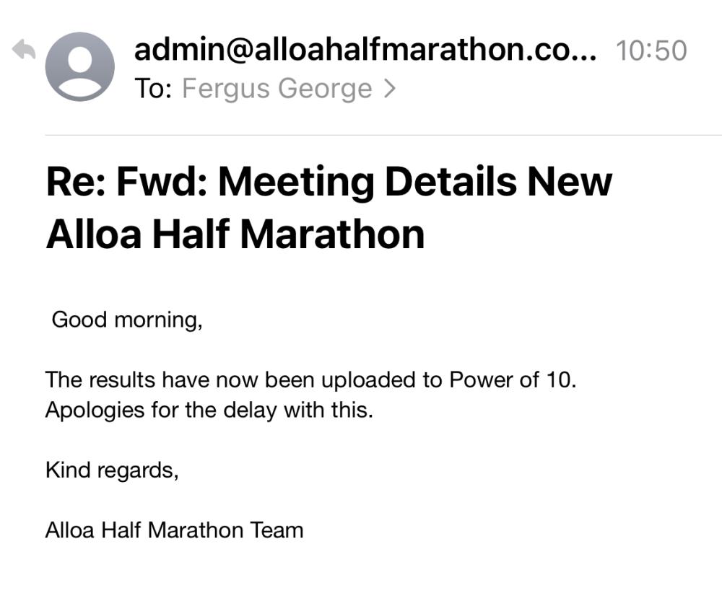Click the replied arrow indicator icon

(24, 49)
